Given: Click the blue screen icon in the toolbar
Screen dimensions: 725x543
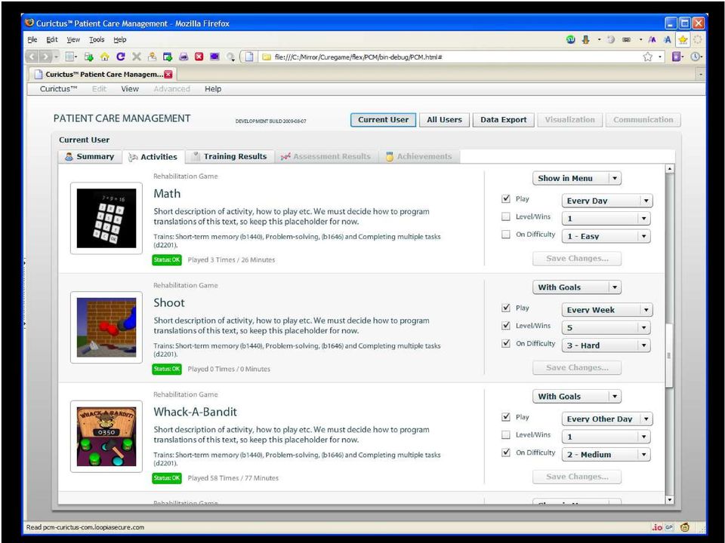Looking at the screenshot, I should (x=214, y=57).
